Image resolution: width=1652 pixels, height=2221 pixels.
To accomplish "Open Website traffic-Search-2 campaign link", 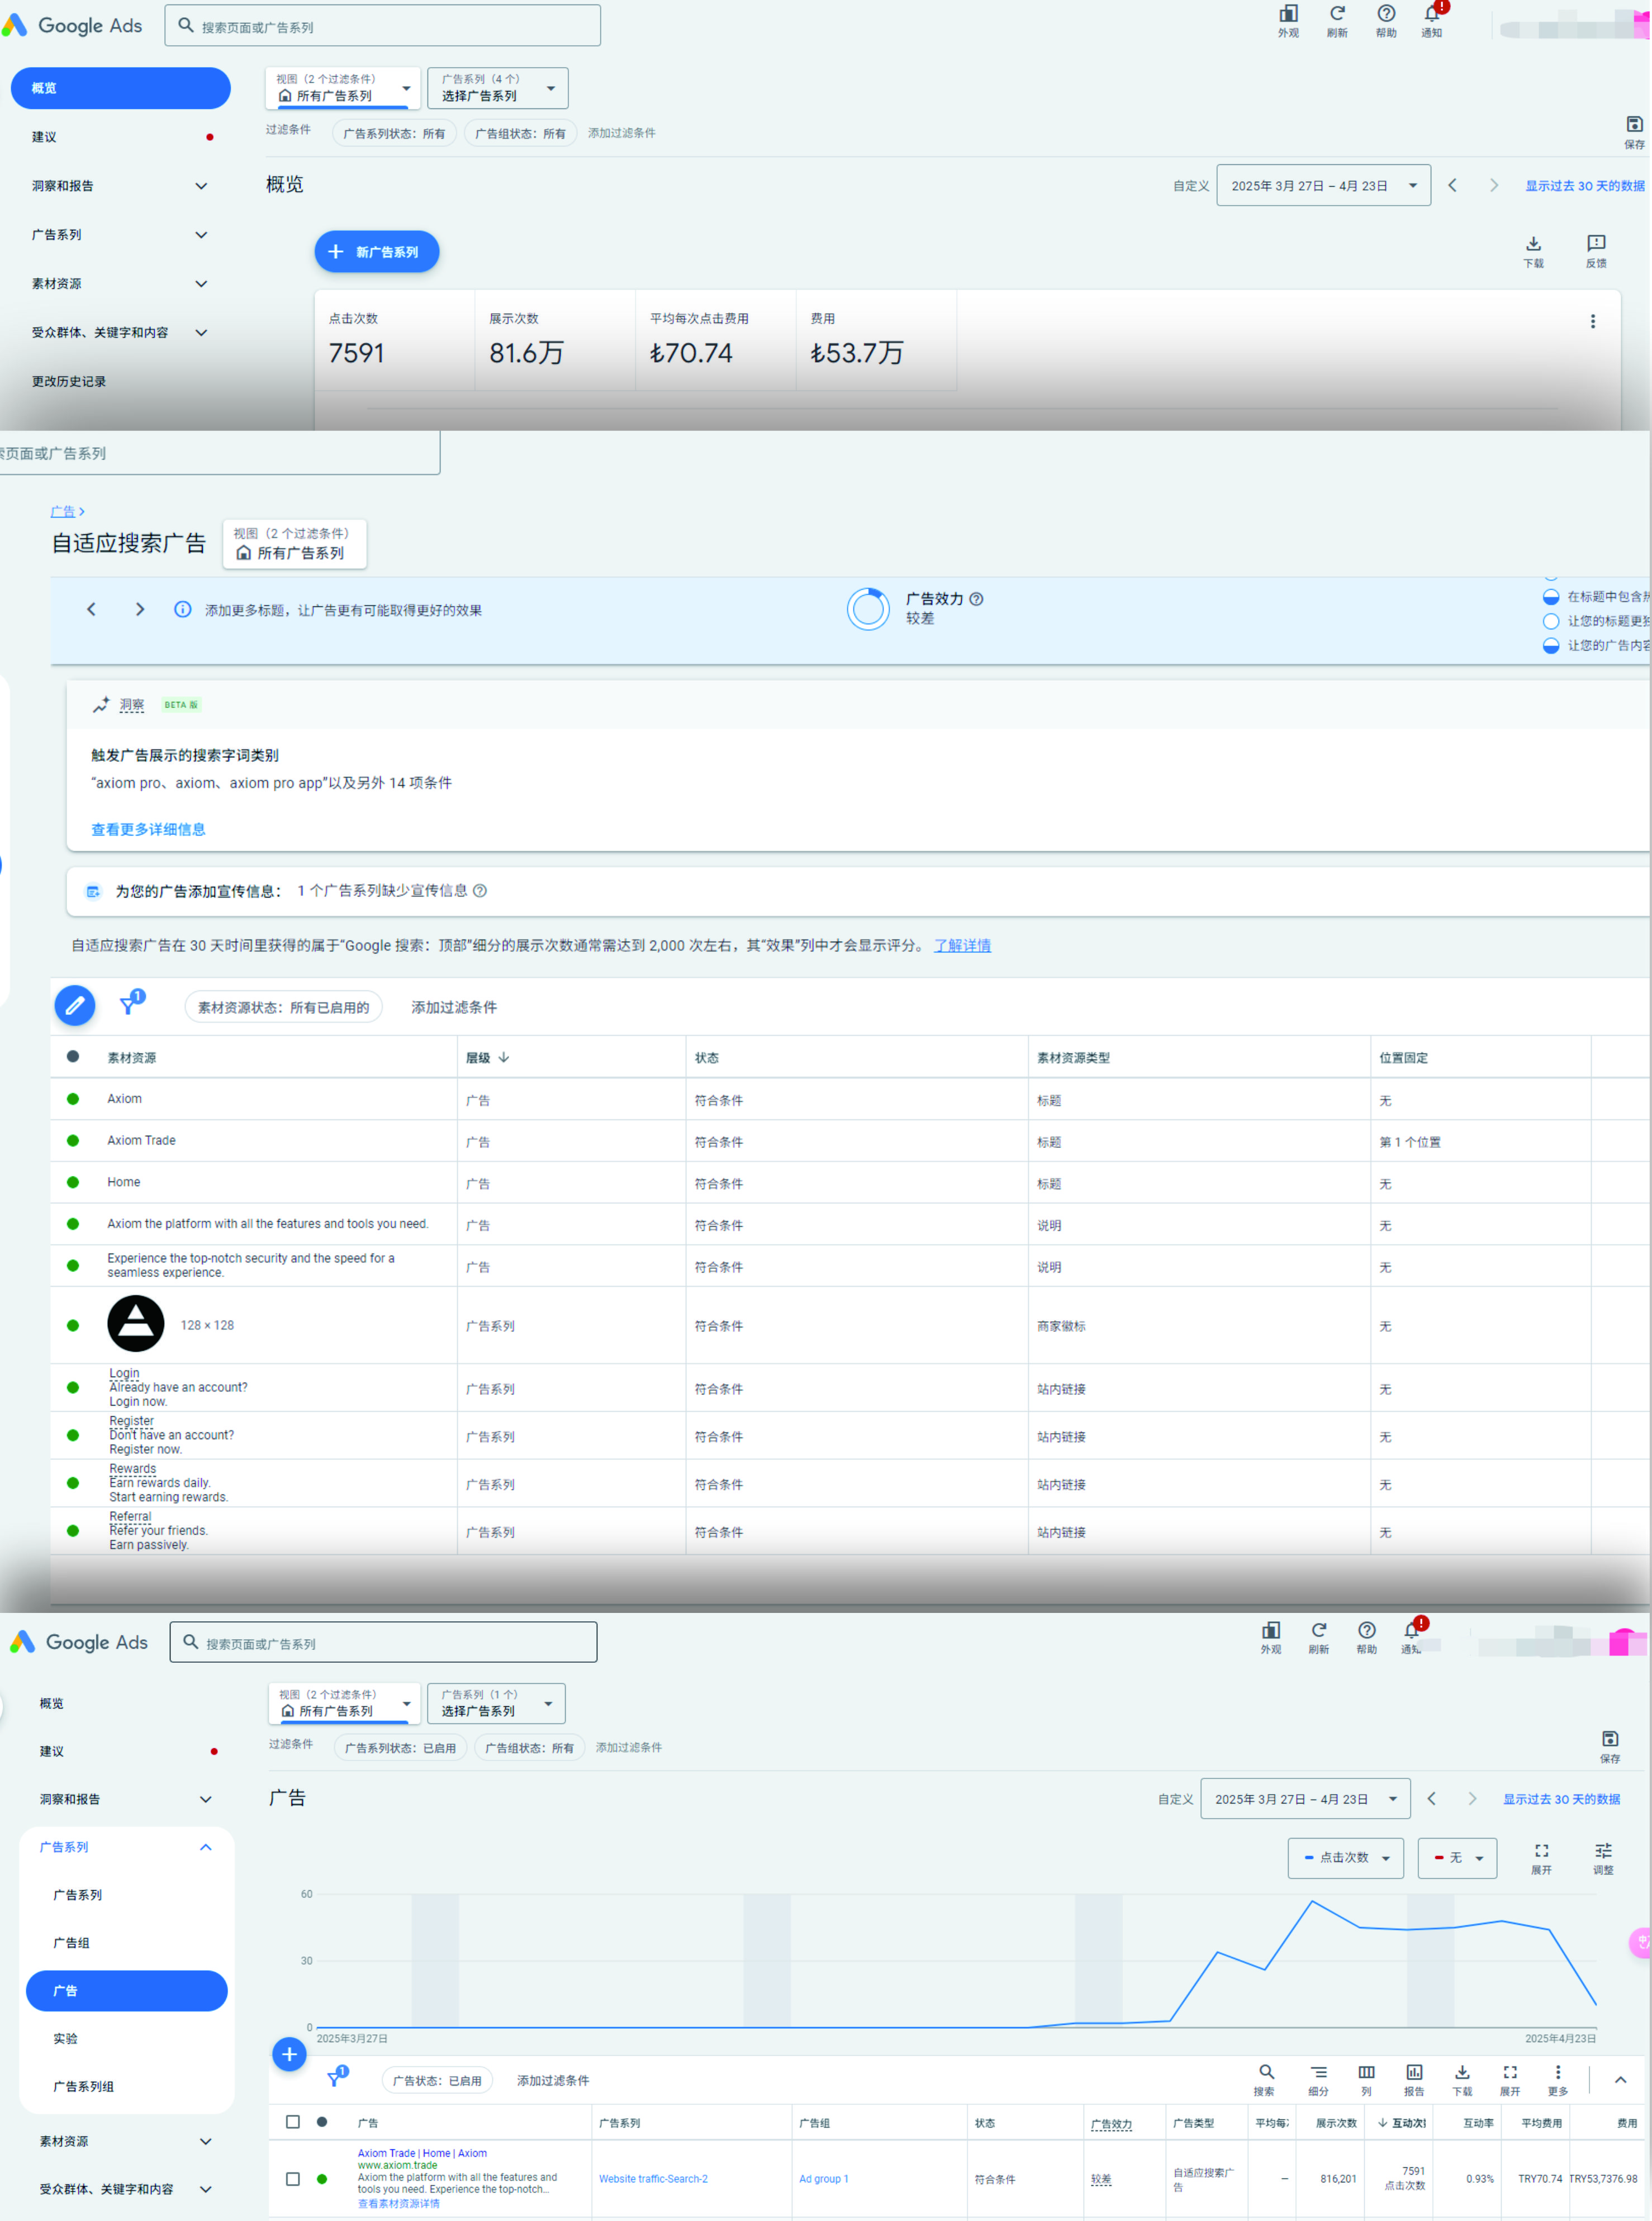I will 653,2178.
